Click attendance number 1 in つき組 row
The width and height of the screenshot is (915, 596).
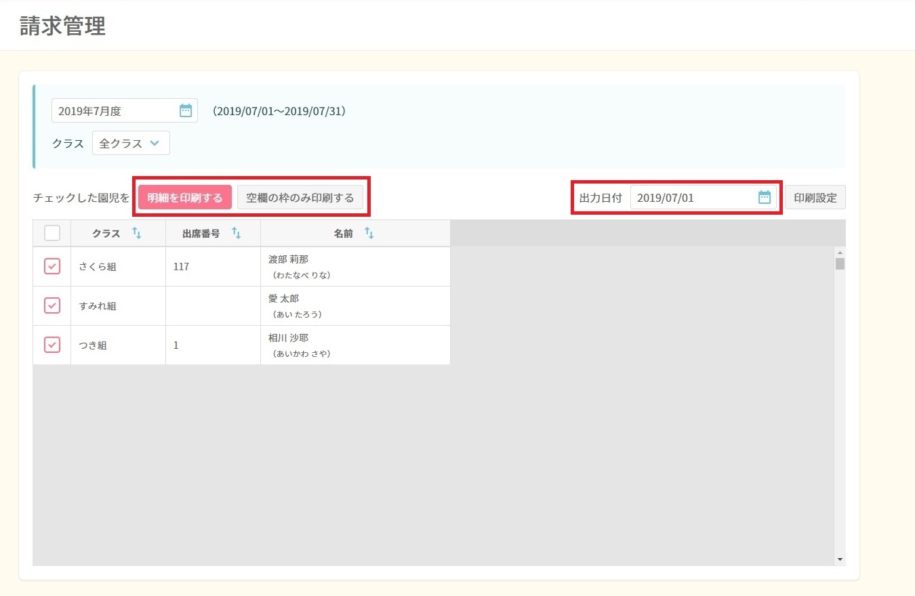pyautogui.click(x=176, y=345)
